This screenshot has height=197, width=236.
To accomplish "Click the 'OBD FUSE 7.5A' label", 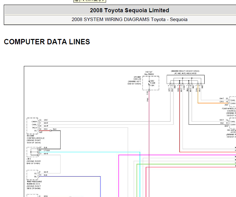I will tap(152, 83).
